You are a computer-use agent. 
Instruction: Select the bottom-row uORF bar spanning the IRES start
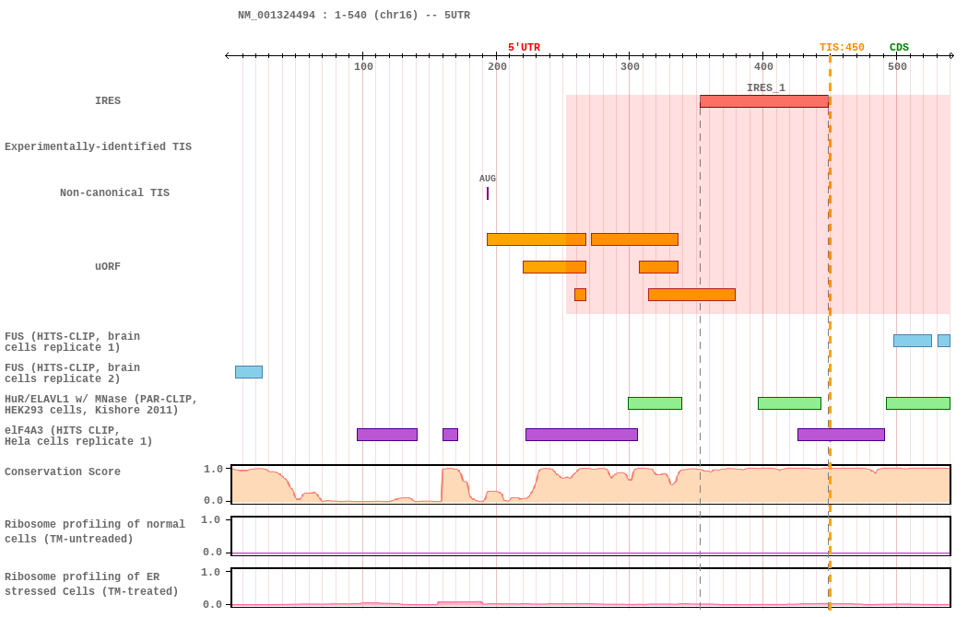click(692, 295)
